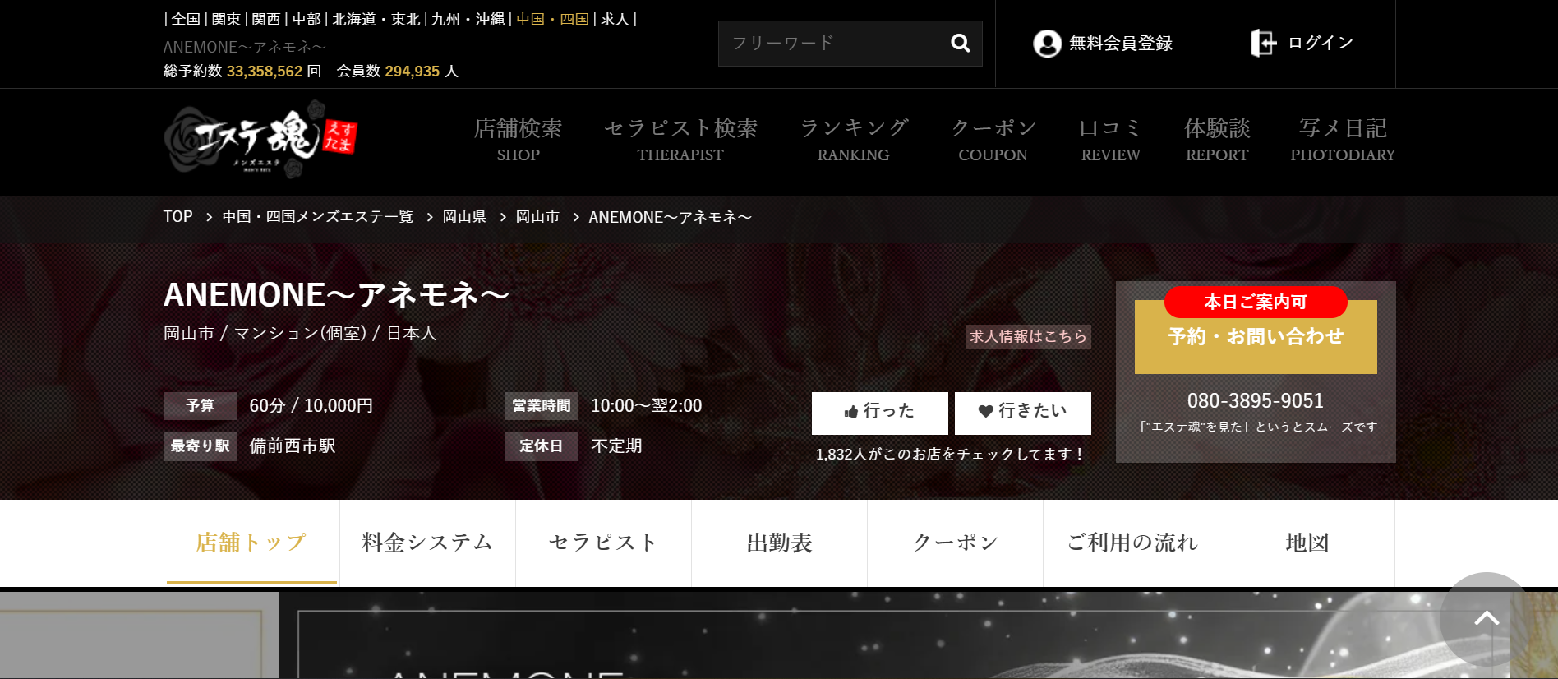1558x679 pixels.
Task: Click the 行きたい heart button
Action: 1022,413
